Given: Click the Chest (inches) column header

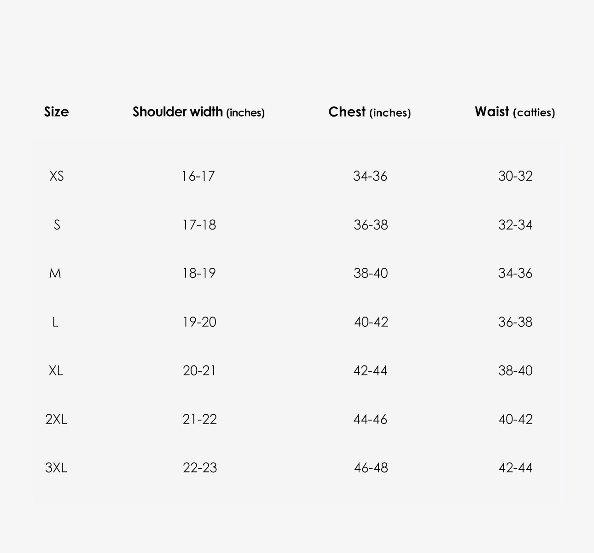Looking at the screenshot, I should point(369,112).
